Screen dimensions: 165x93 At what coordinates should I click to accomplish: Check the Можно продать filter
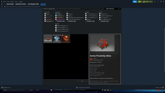(x=56, y=27)
